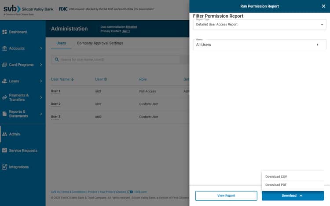Image resolution: width=330 pixels, height=206 pixels.
Task: Click the Full Access role cell
Action: coord(147,91)
